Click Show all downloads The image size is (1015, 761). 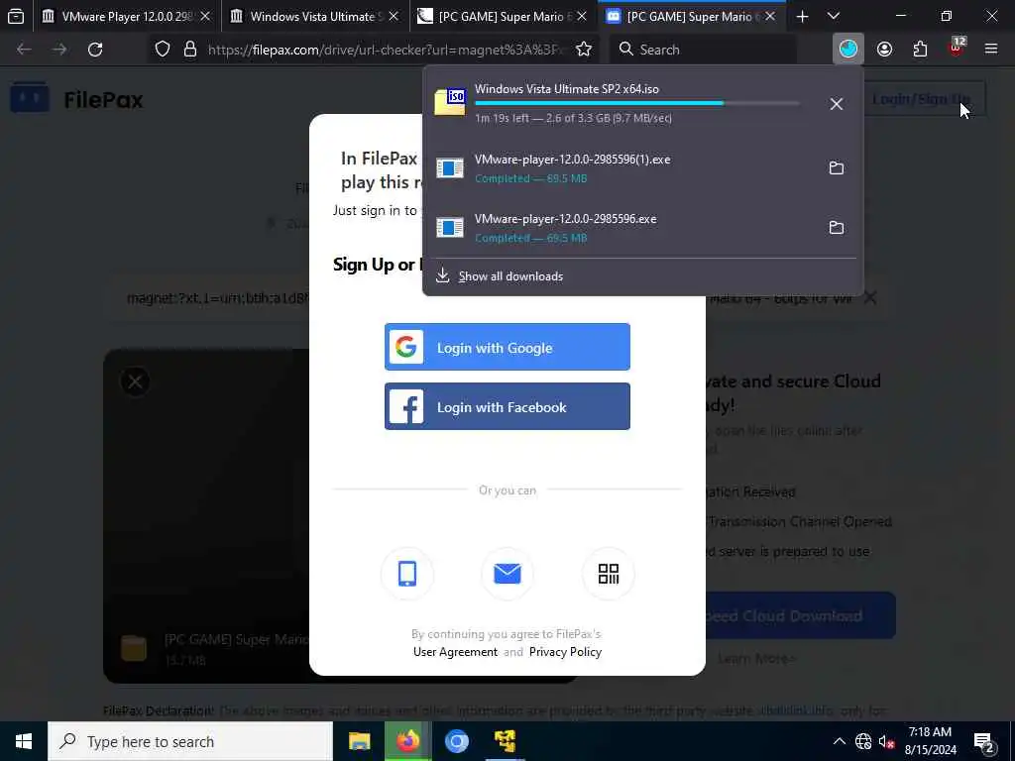(x=510, y=276)
